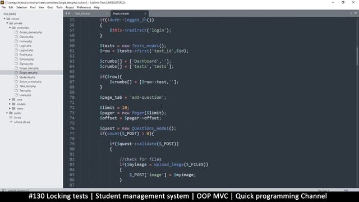Open the File menu
Image resolution: width=359 pixels, height=202 pixels.
pos(3,7)
